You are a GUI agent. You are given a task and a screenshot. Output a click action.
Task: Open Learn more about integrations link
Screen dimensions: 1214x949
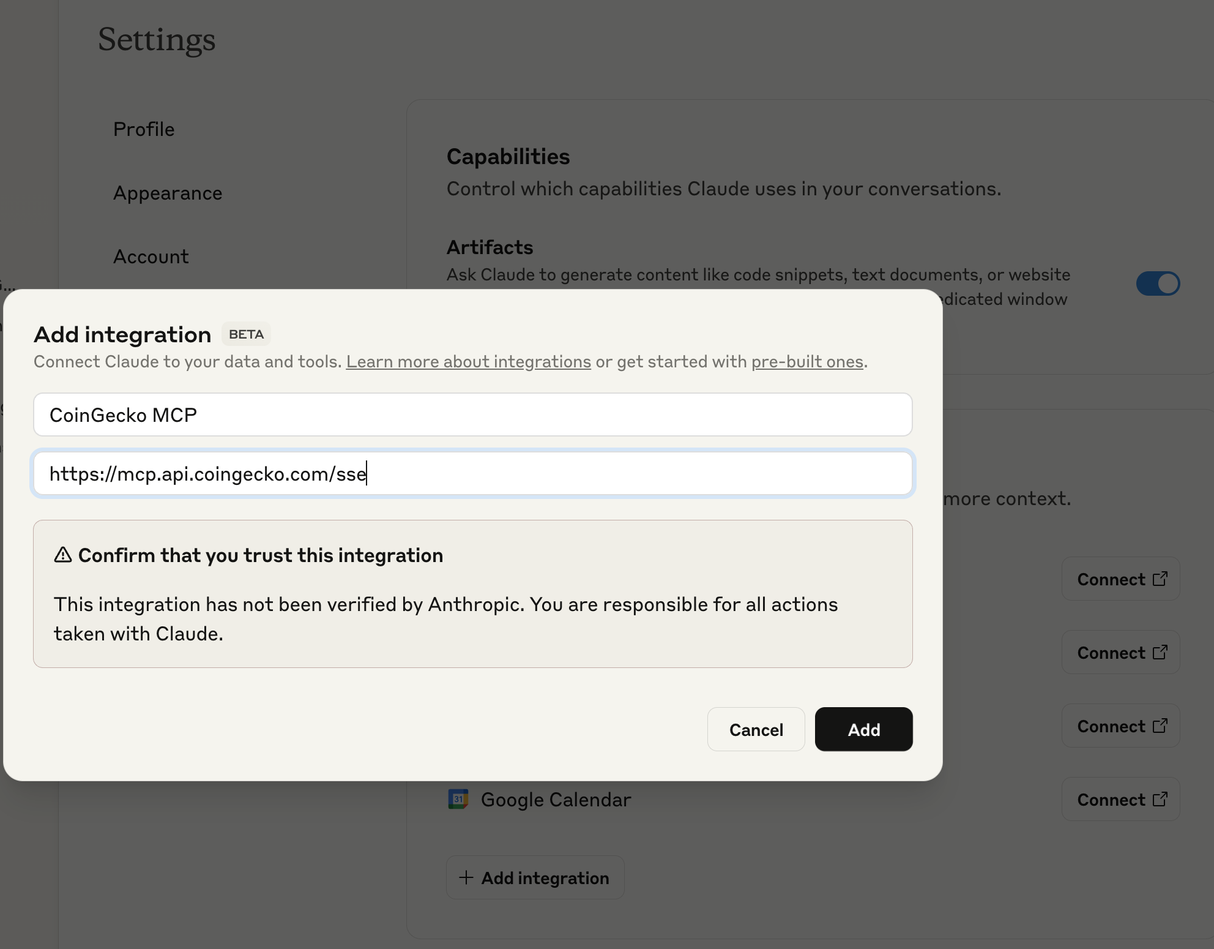(x=469, y=362)
